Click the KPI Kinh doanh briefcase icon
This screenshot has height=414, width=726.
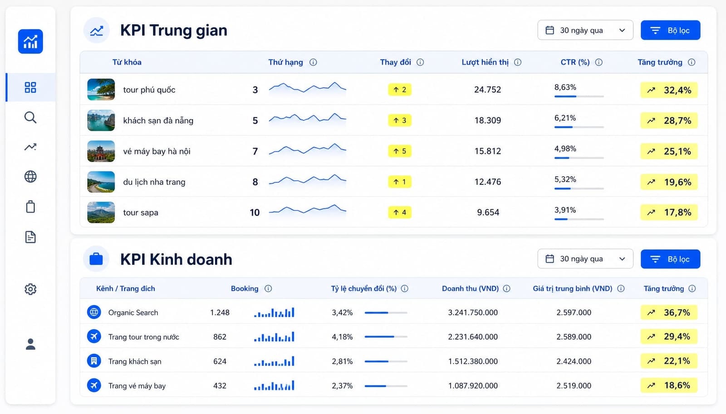96,259
